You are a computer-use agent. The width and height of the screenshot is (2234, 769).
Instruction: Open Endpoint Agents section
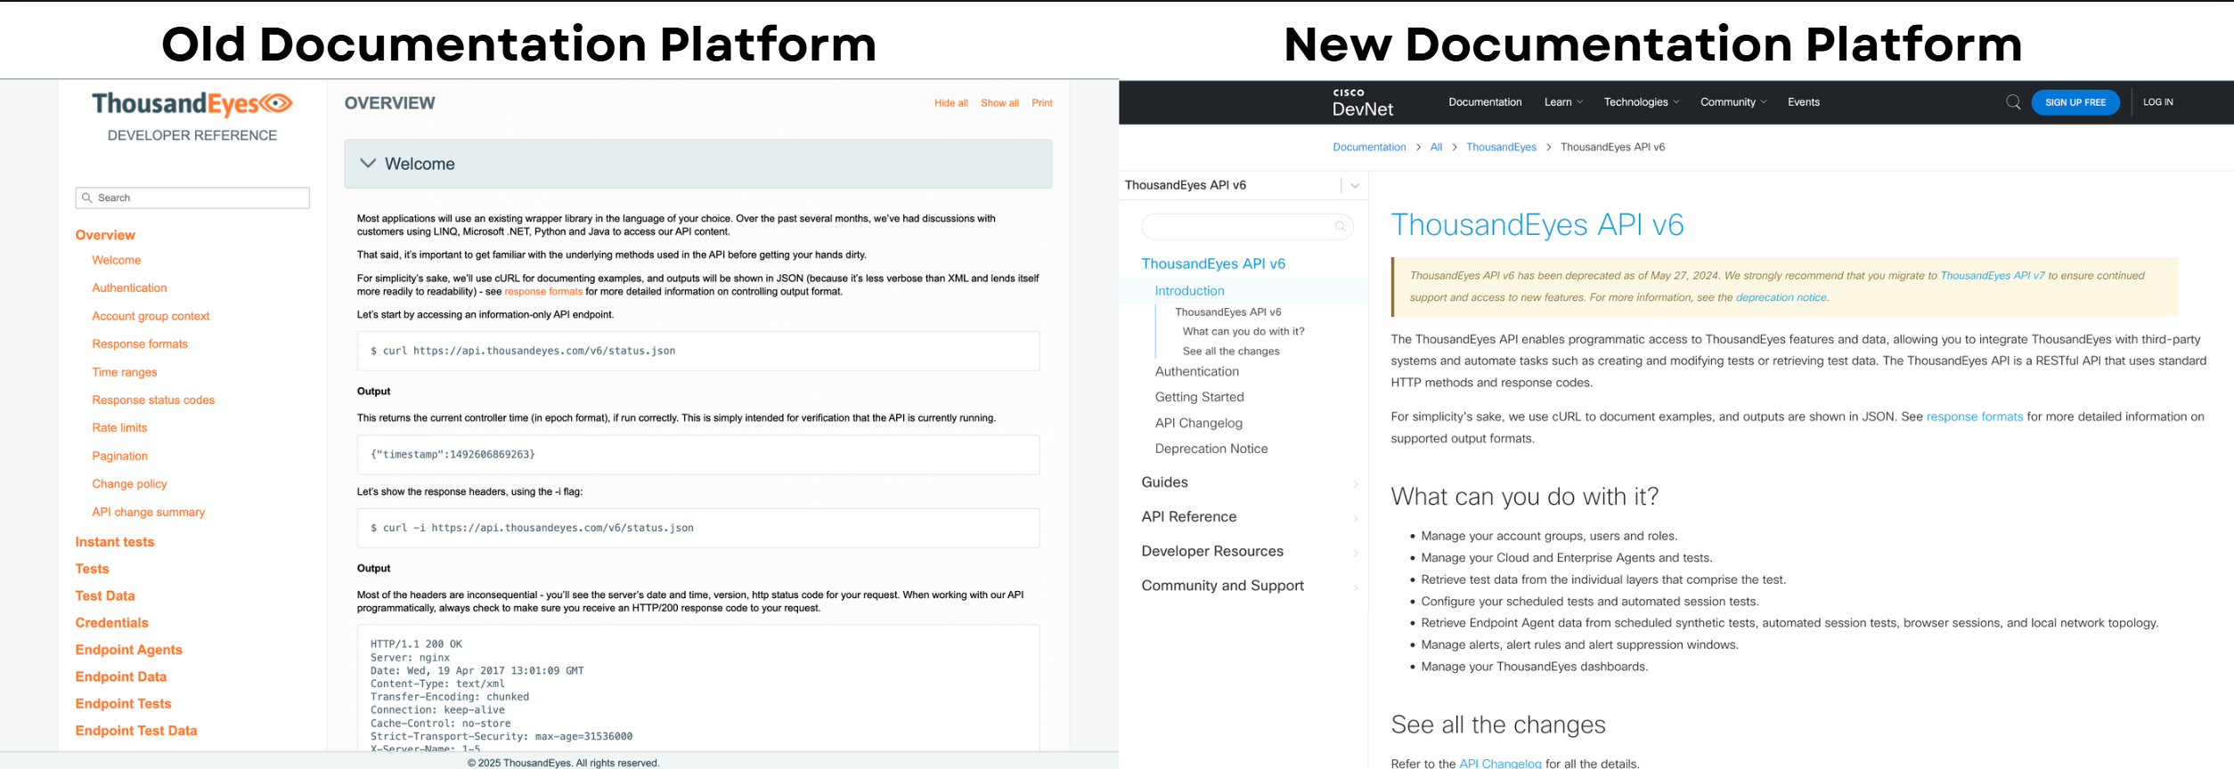[x=128, y=650]
